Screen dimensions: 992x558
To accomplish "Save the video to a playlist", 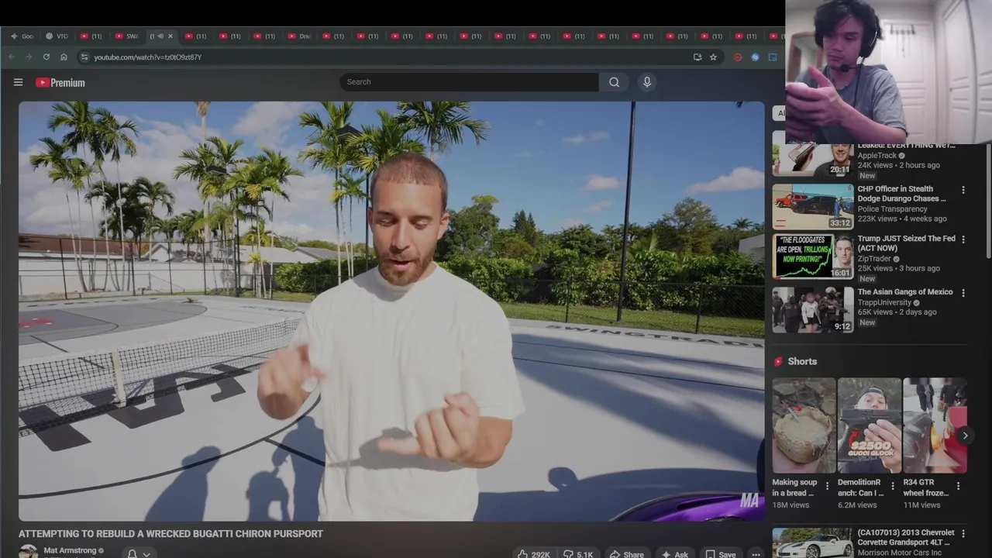I will point(720,554).
